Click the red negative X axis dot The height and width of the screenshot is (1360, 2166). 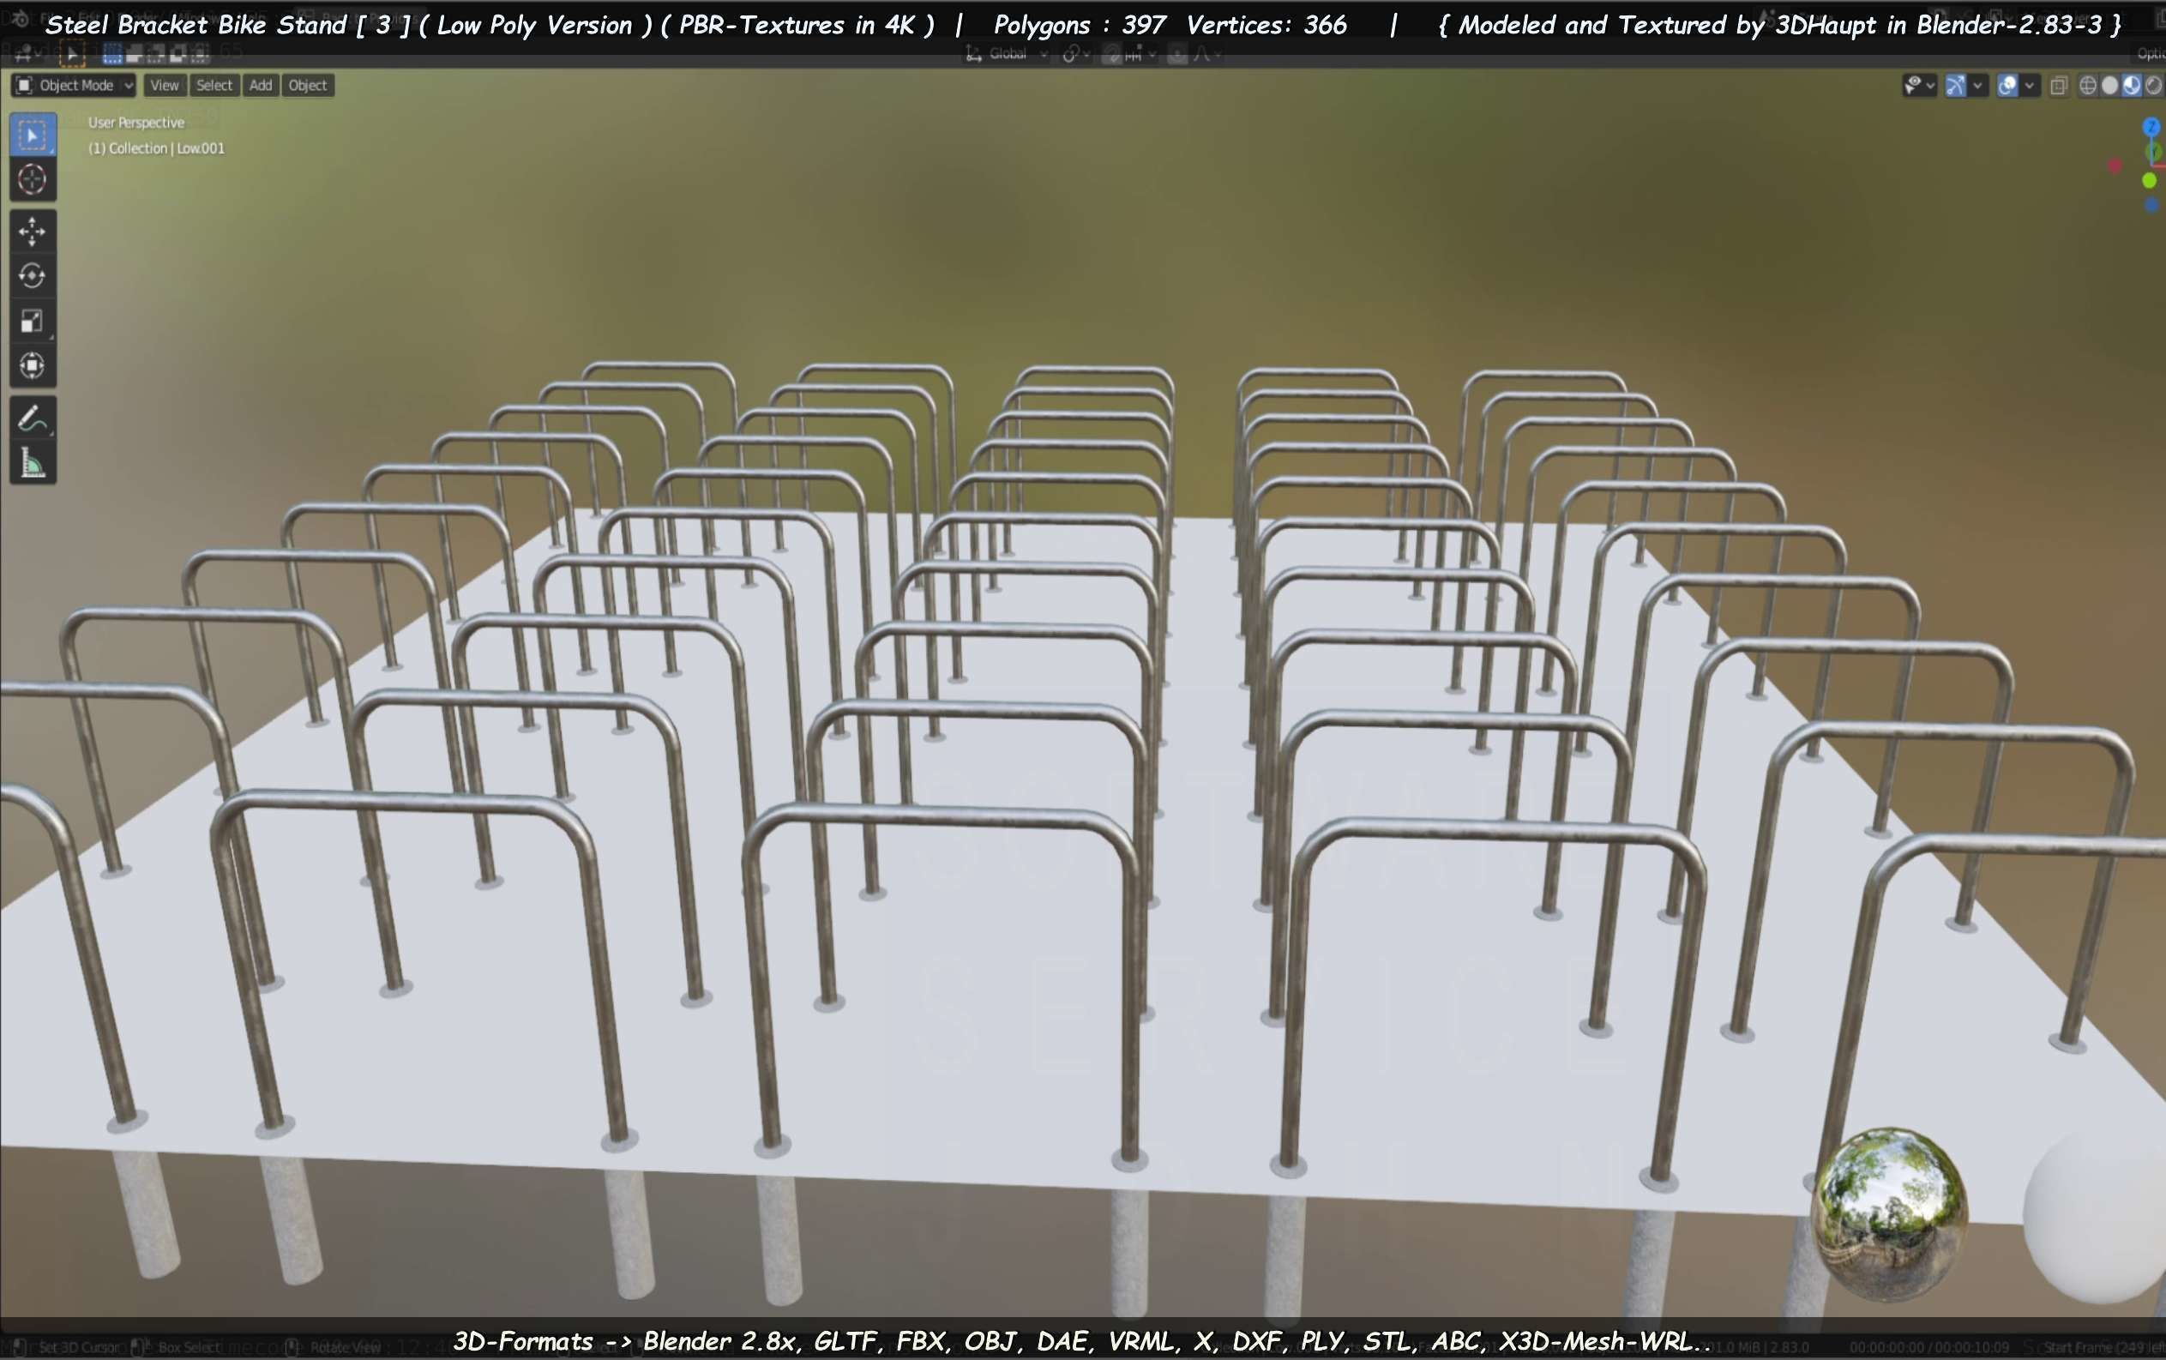pos(2115,165)
